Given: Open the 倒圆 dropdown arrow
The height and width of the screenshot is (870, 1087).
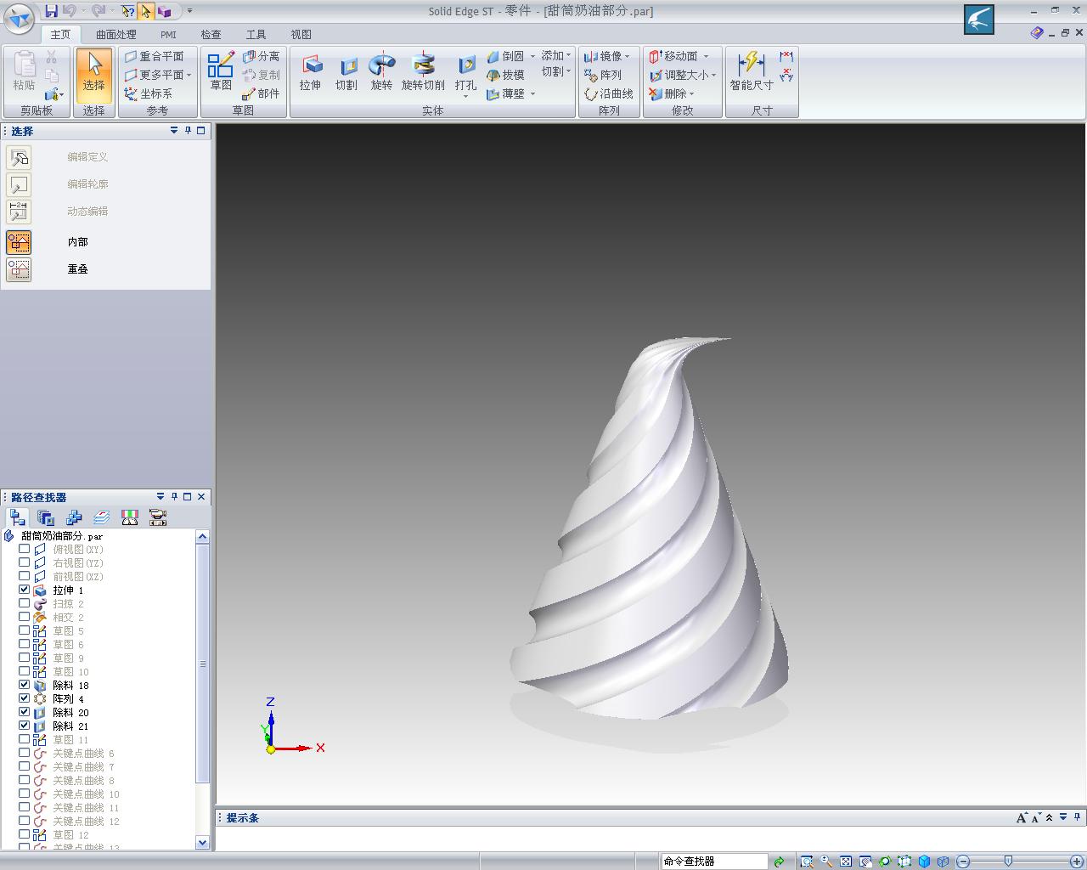Looking at the screenshot, I should [x=532, y=56].
